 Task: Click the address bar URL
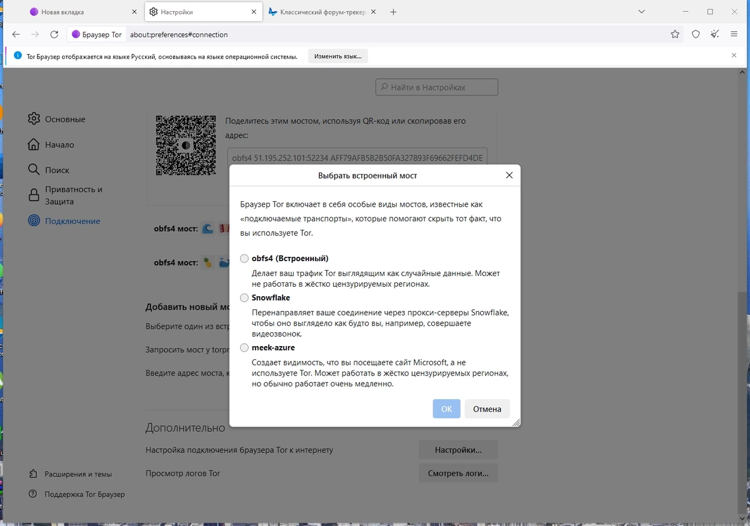tap(179, 34)
